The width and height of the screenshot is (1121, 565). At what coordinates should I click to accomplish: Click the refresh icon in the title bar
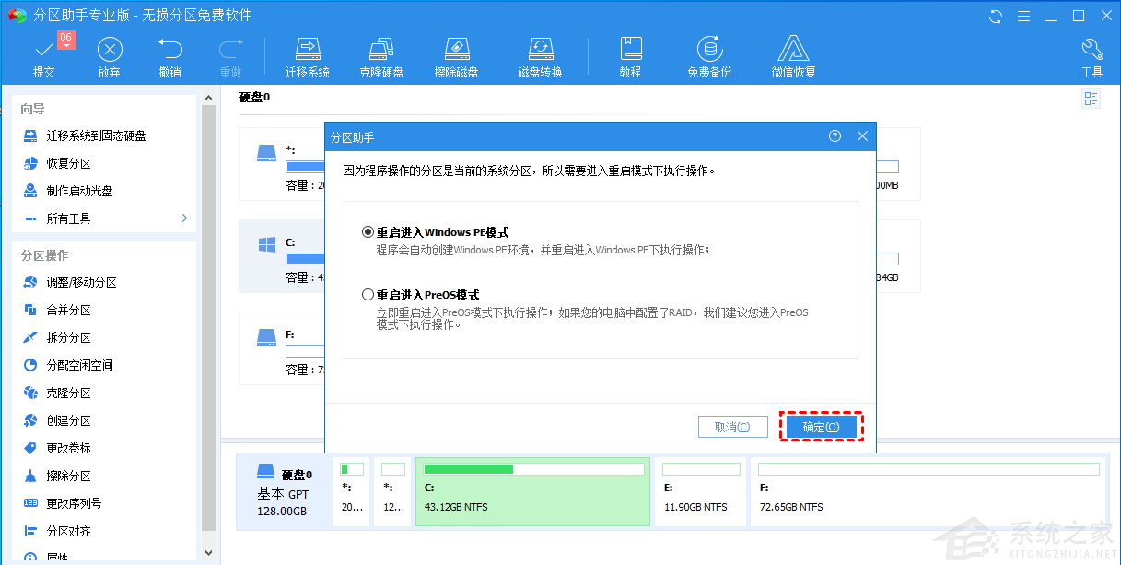pos(994,16)
